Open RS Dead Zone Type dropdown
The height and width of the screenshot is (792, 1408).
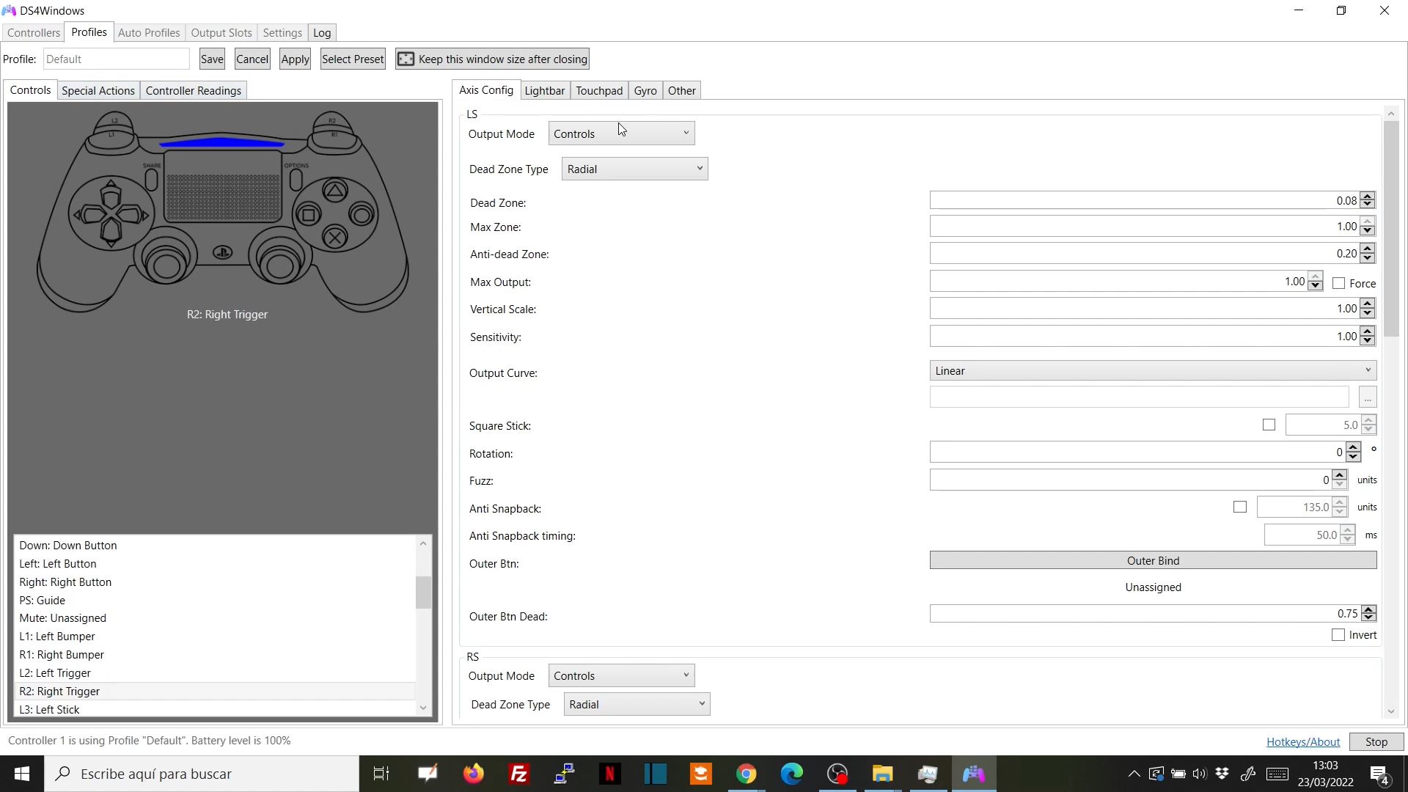(x=637, y=704)
